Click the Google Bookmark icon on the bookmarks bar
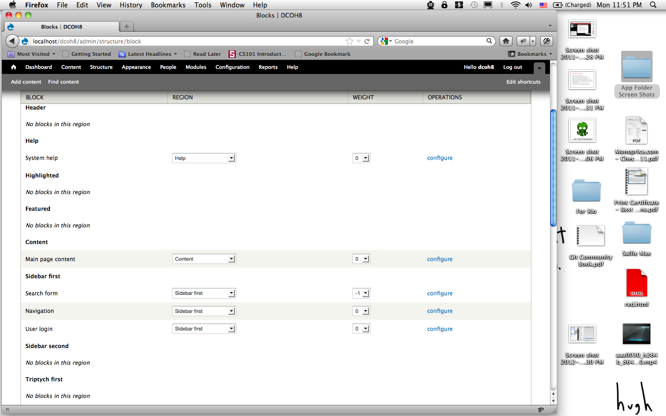 coord(299,54)
